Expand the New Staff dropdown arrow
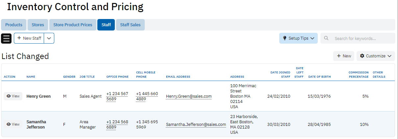This screenshot has width=398, height=139. tap(49, 38)
